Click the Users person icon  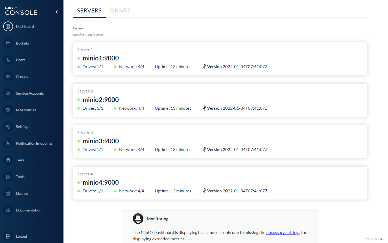8,60
